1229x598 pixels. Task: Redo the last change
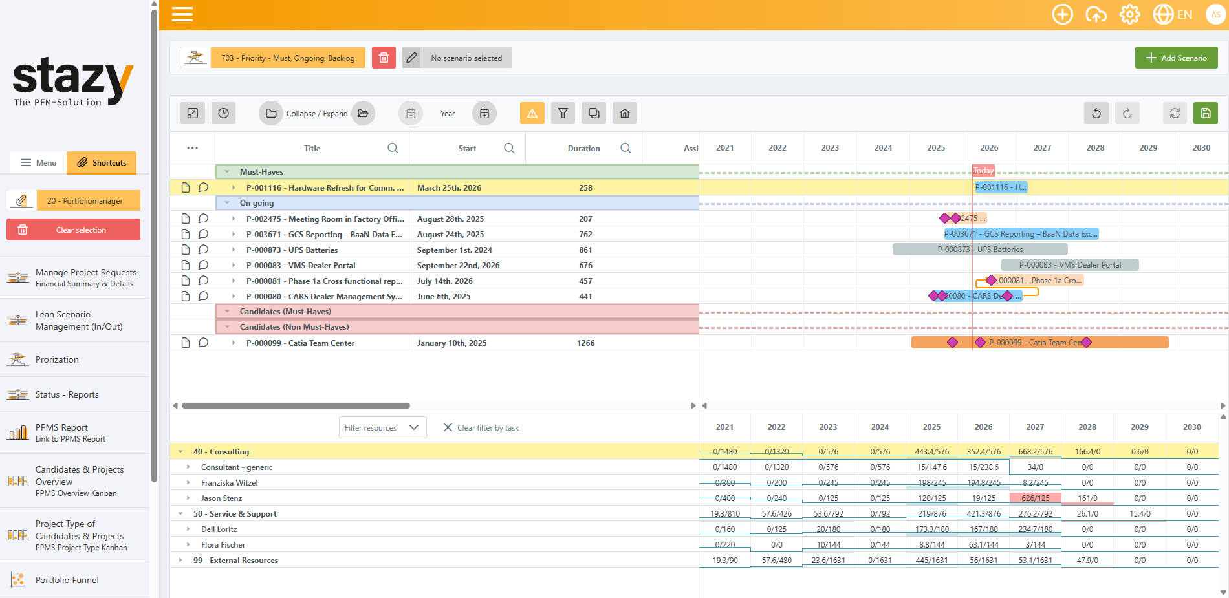(x=1127, y=113)
